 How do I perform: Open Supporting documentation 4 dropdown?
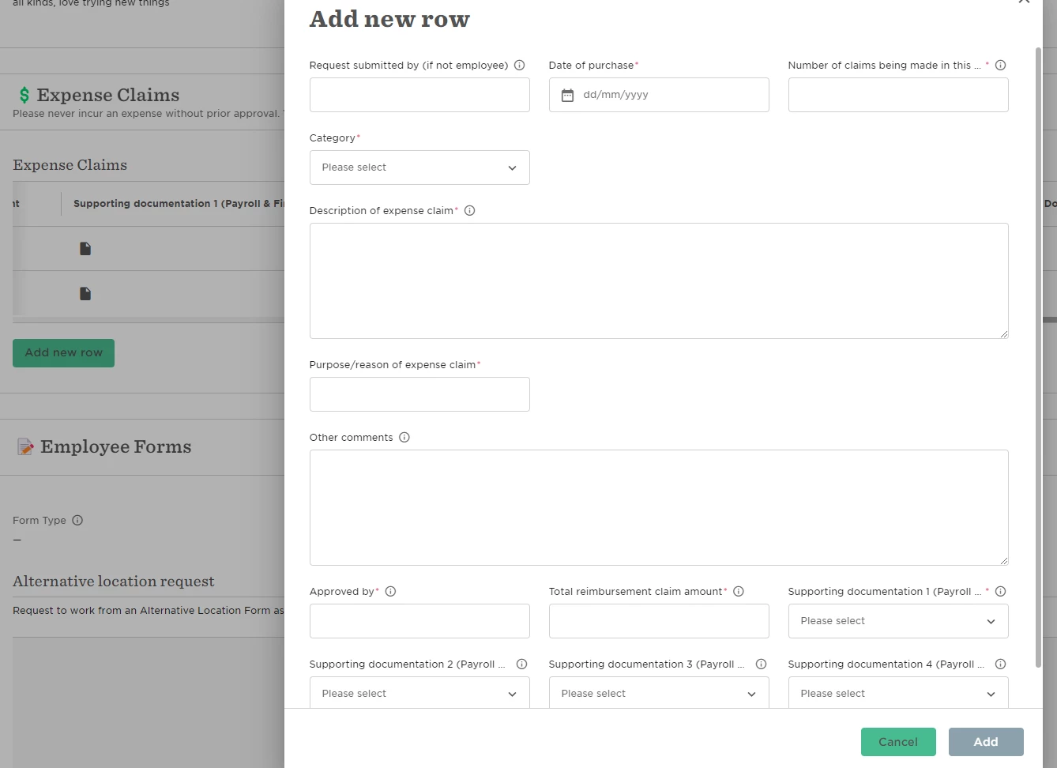(898, 693)
